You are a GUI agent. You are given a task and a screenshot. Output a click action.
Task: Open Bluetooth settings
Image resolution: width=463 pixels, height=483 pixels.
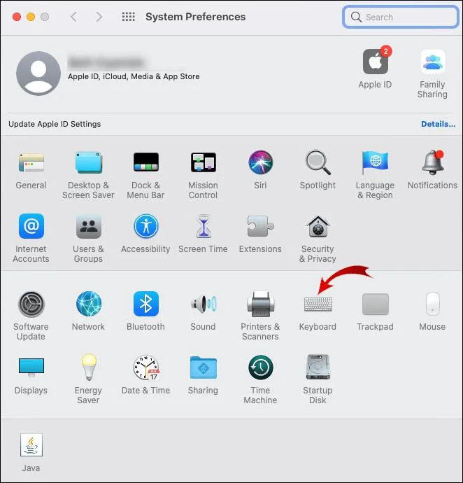pyautogui.click(x=146, y=304)
